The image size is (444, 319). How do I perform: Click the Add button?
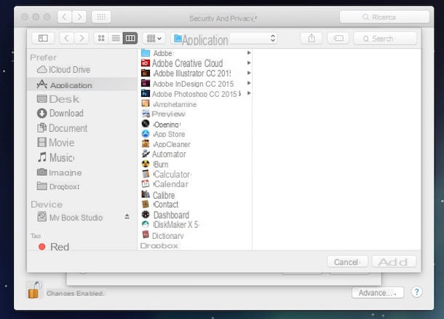[x=394, y=261]
